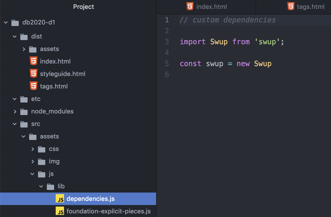The image size is (331, 217).
Task: Click the Project panel header
Action: tap(84, 7)
